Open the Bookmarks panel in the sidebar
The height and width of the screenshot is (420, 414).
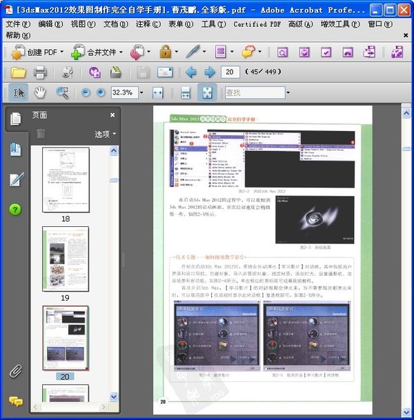click(x=15, y=150)
